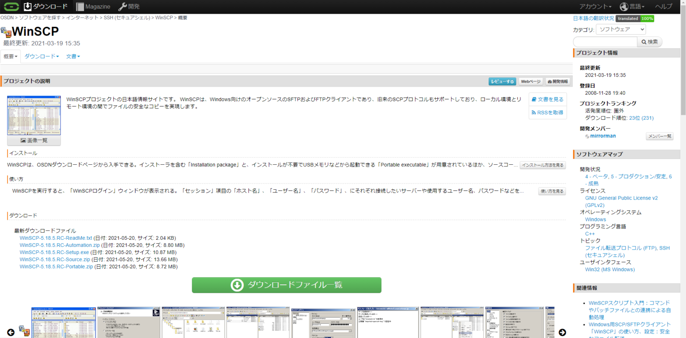Click the translated 100% progress badge
The width and height of the screenshot is (686, 338).
point(634,18)
